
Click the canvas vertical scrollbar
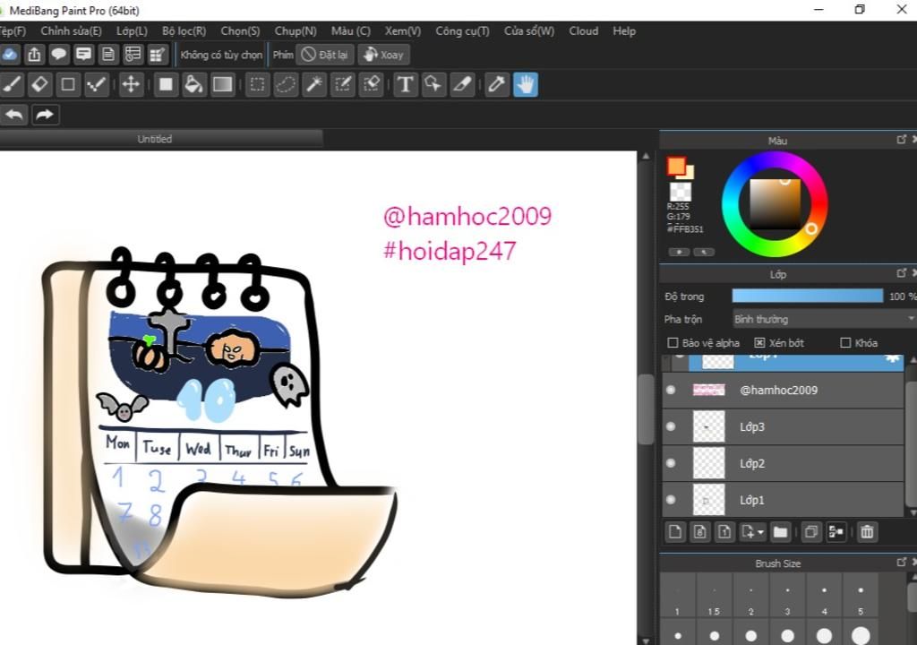(x=646, y=409)
